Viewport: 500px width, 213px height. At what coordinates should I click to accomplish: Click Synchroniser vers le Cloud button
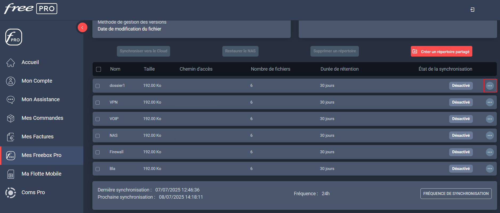tap(144, 51)
